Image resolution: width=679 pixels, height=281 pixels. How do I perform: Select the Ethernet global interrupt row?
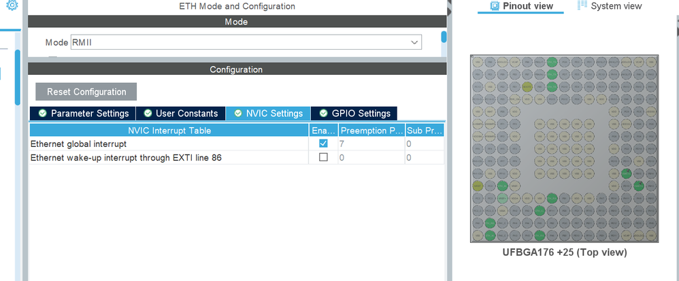(237, 144)
